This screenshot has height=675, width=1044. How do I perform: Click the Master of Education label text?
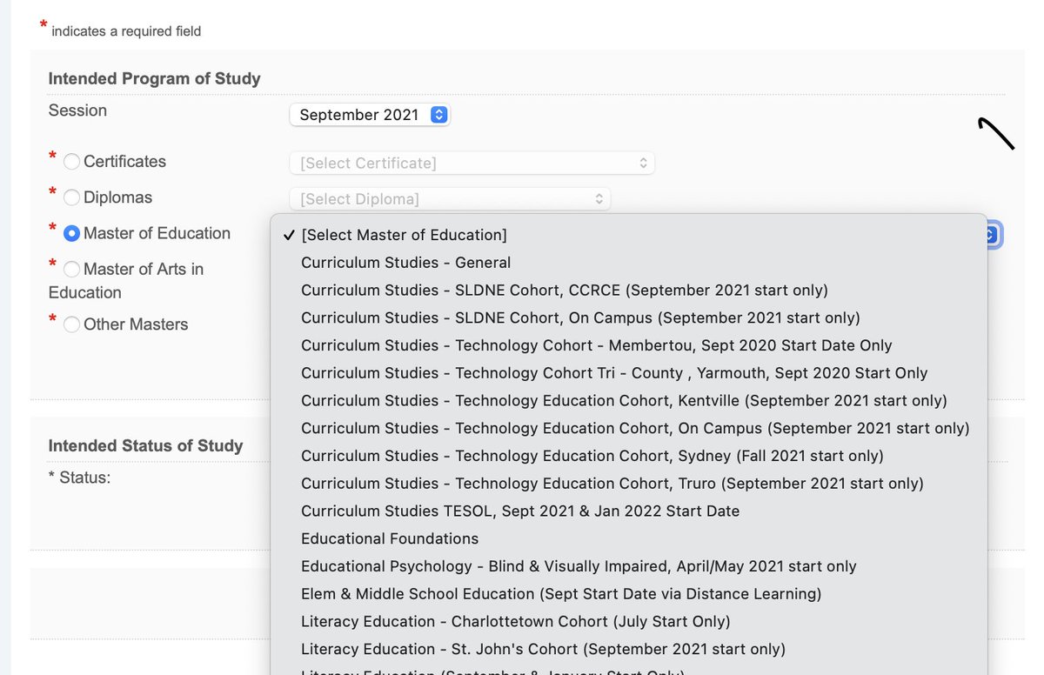coord(157,233)
